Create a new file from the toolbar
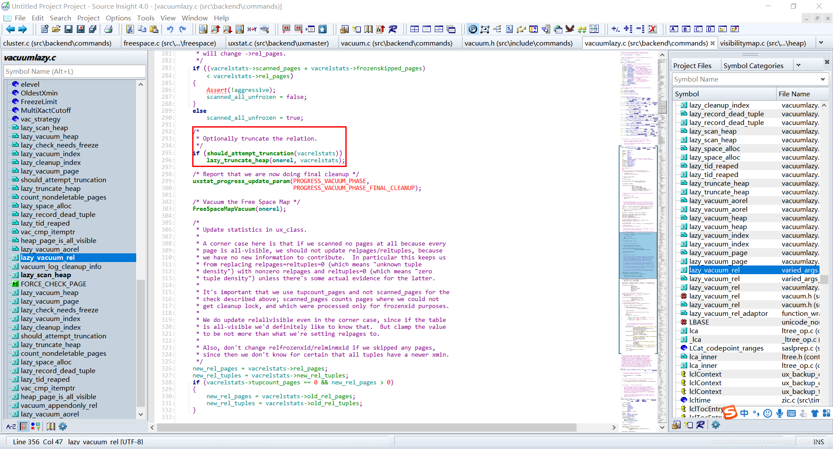 [x=44, y=29]
